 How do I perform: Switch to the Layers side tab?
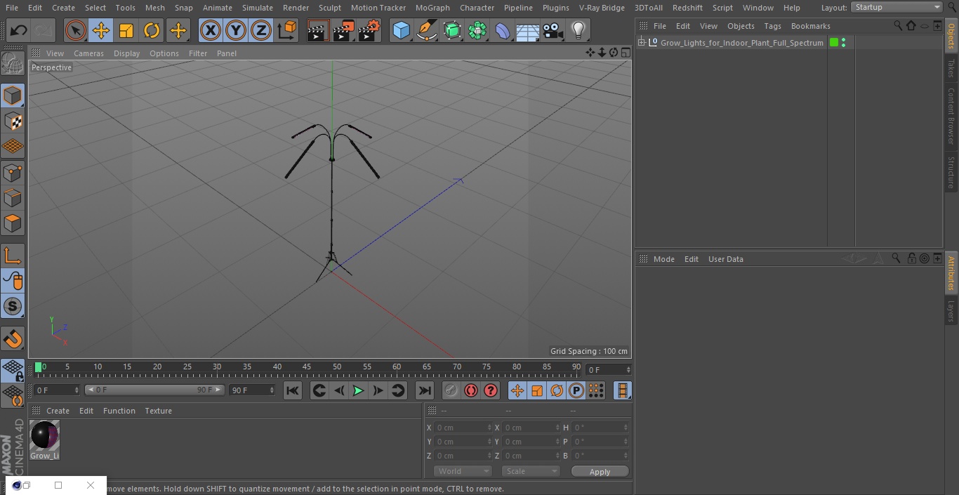point(951,311)
